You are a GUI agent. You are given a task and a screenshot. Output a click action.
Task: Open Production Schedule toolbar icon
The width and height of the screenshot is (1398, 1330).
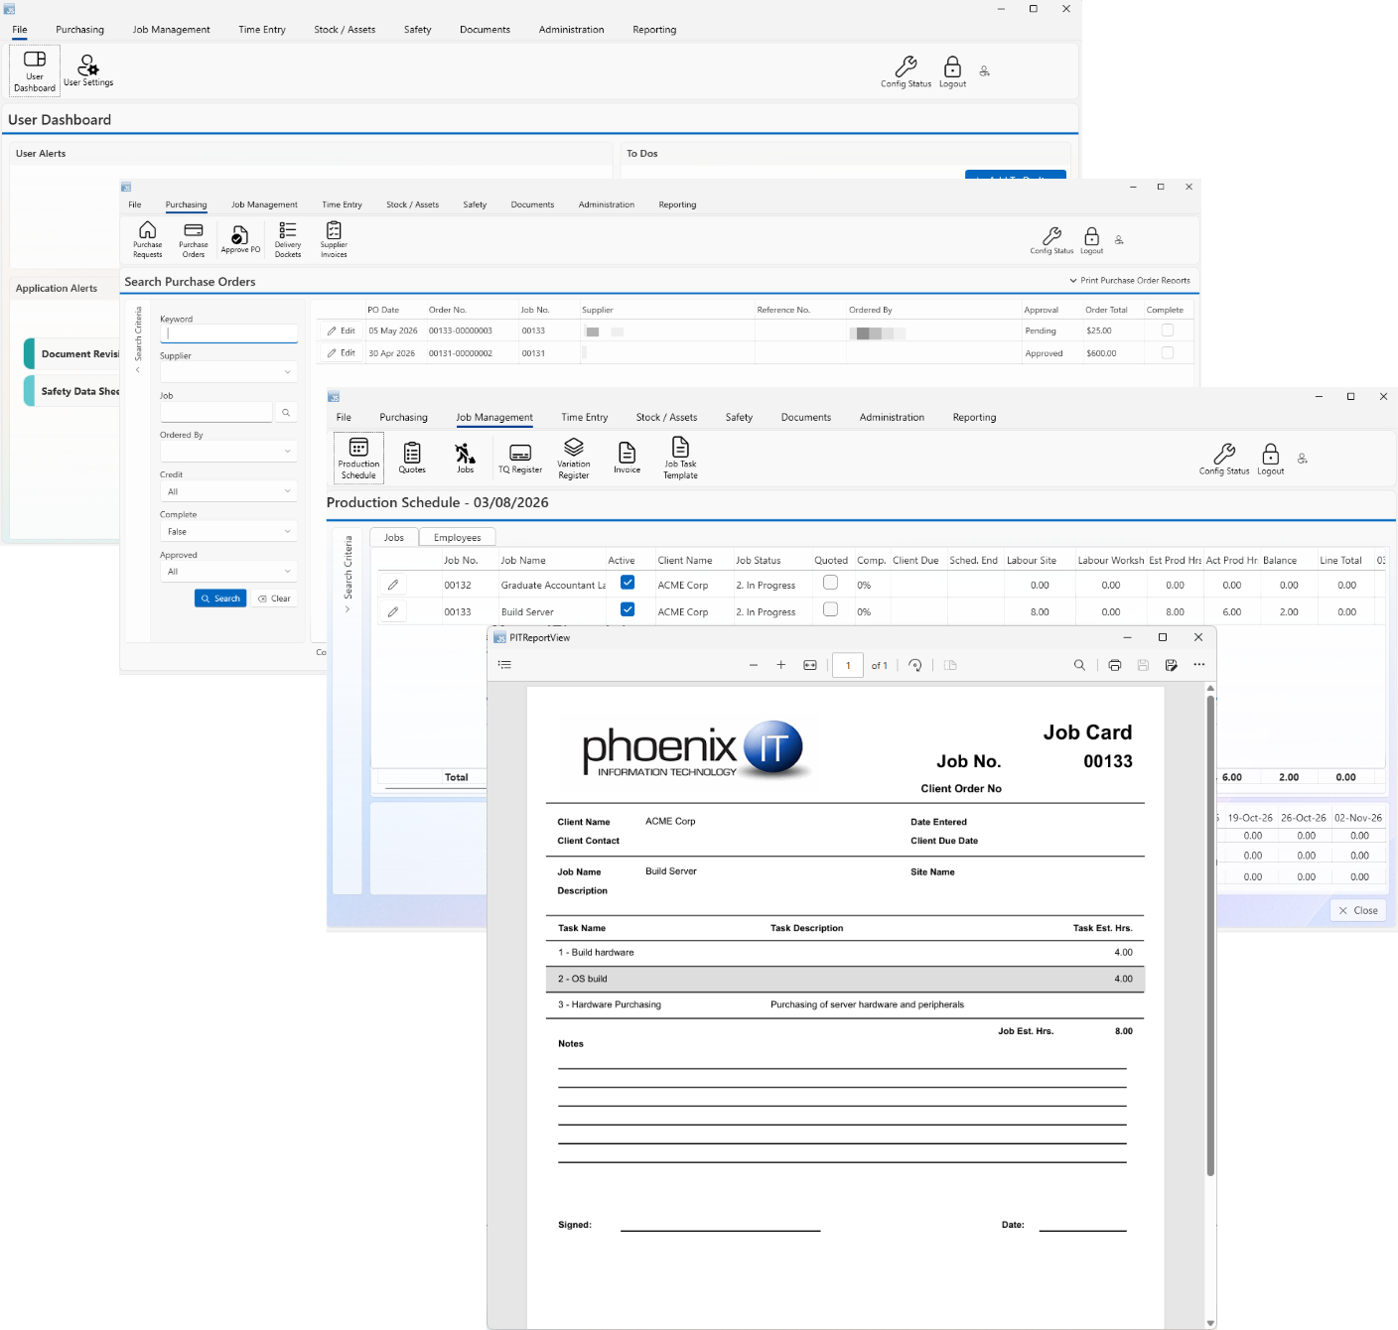(358, 458)
